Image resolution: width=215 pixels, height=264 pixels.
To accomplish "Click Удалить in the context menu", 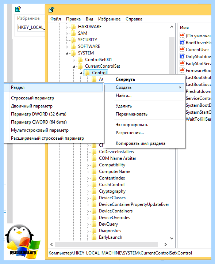I will (145, 106).
